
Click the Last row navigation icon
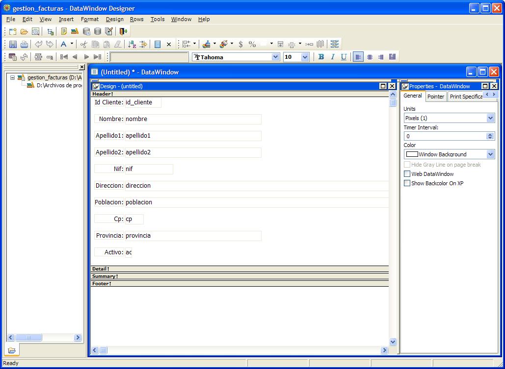pyautogui.click(x=97, y=57)
